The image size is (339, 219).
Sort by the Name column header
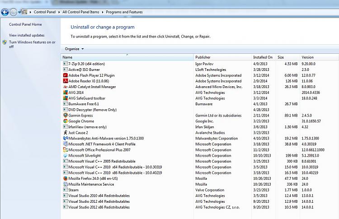click(x=127, y=57)
